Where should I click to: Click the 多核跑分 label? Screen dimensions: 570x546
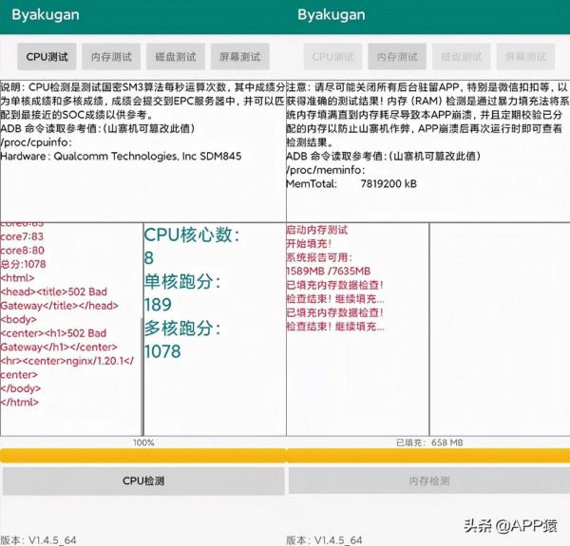point(182,328)
